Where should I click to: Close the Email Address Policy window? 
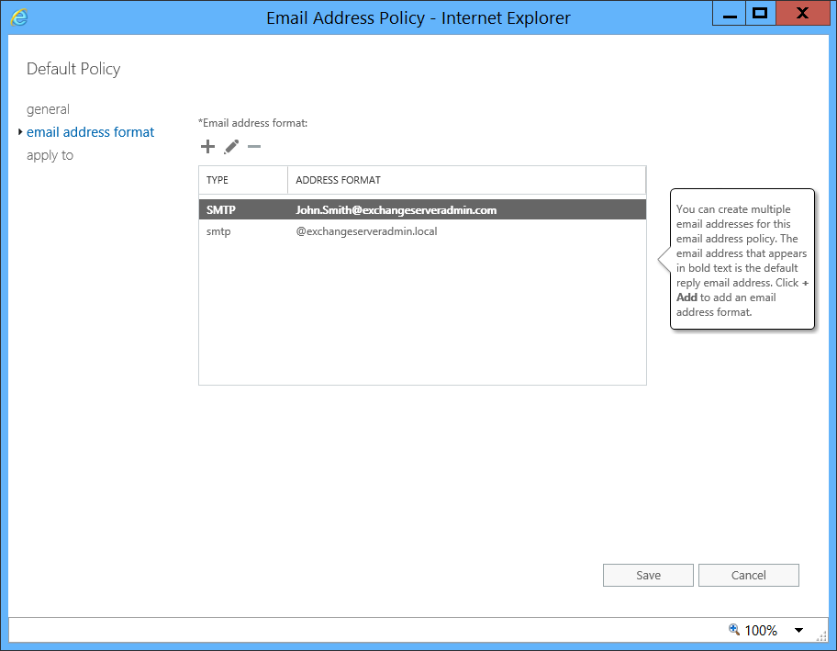coord(802,14)
